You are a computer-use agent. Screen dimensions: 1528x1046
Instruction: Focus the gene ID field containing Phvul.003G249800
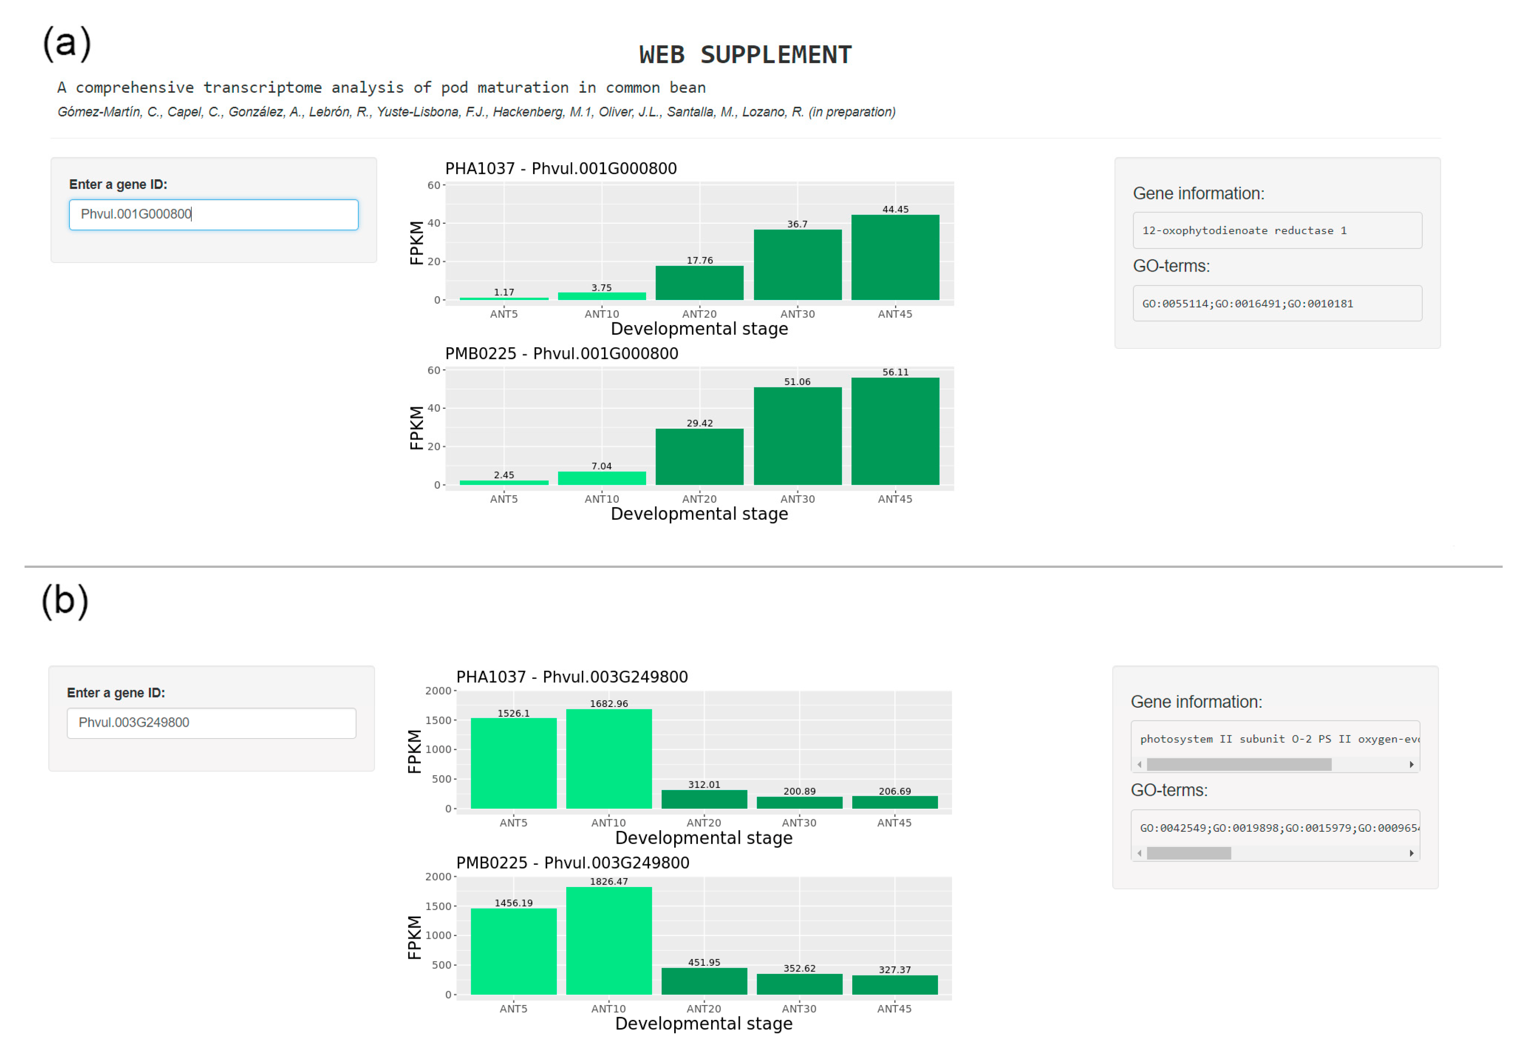(x=211, y=723)
